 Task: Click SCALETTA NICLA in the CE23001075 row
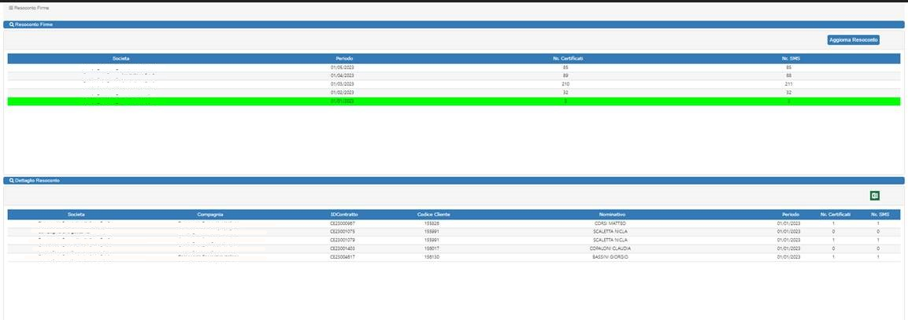pos(610,231)
